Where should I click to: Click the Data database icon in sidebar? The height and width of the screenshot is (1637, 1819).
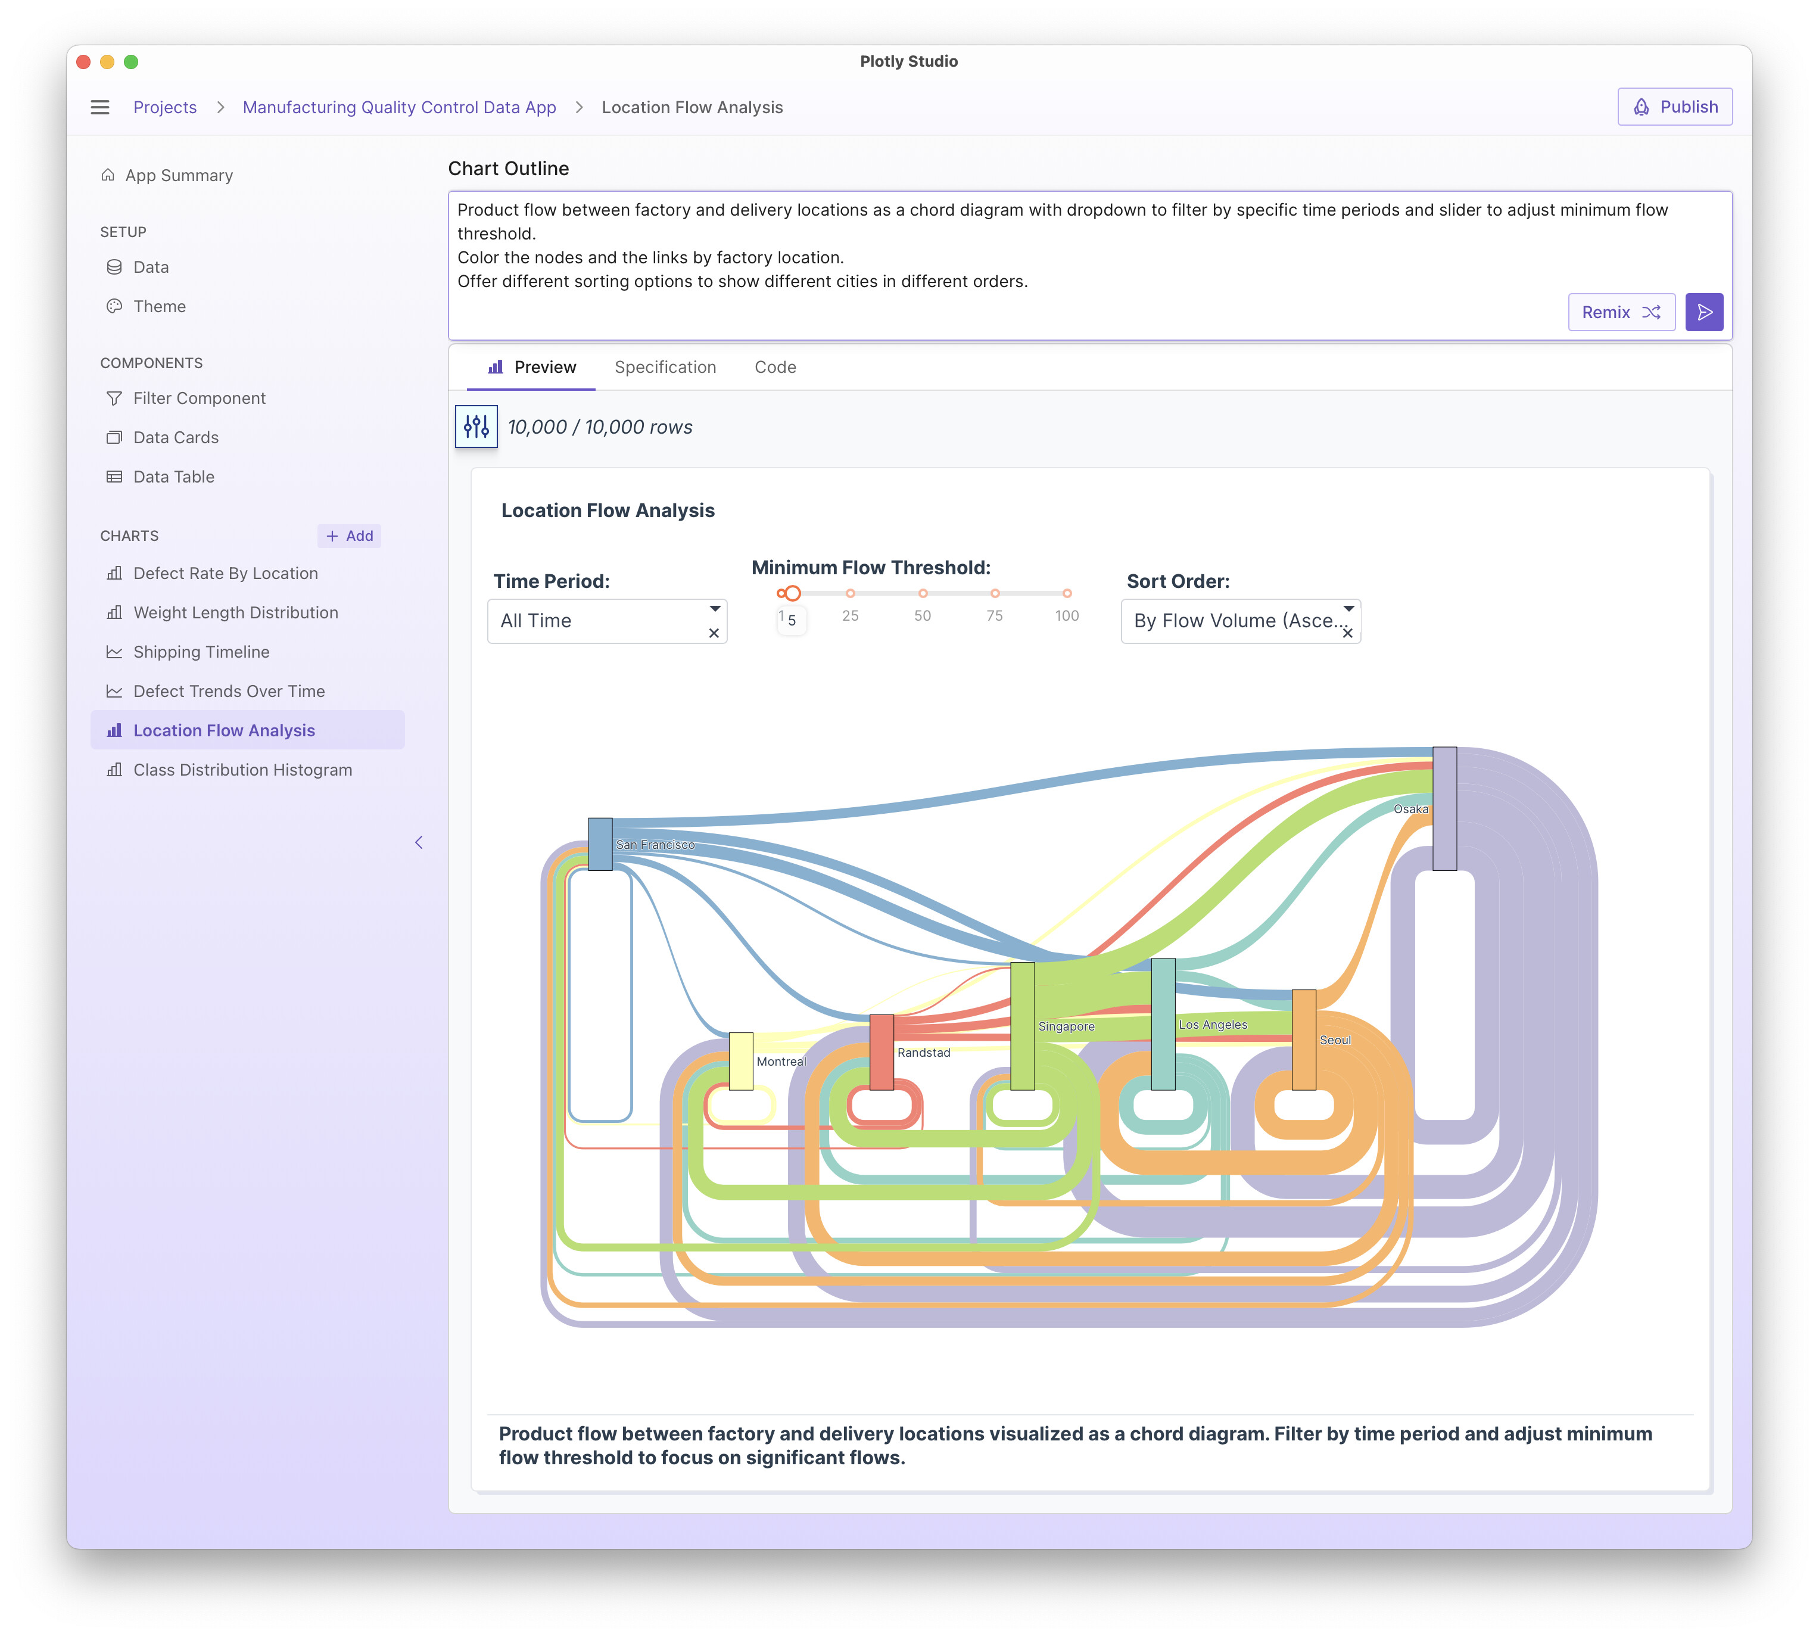[114, 267]
